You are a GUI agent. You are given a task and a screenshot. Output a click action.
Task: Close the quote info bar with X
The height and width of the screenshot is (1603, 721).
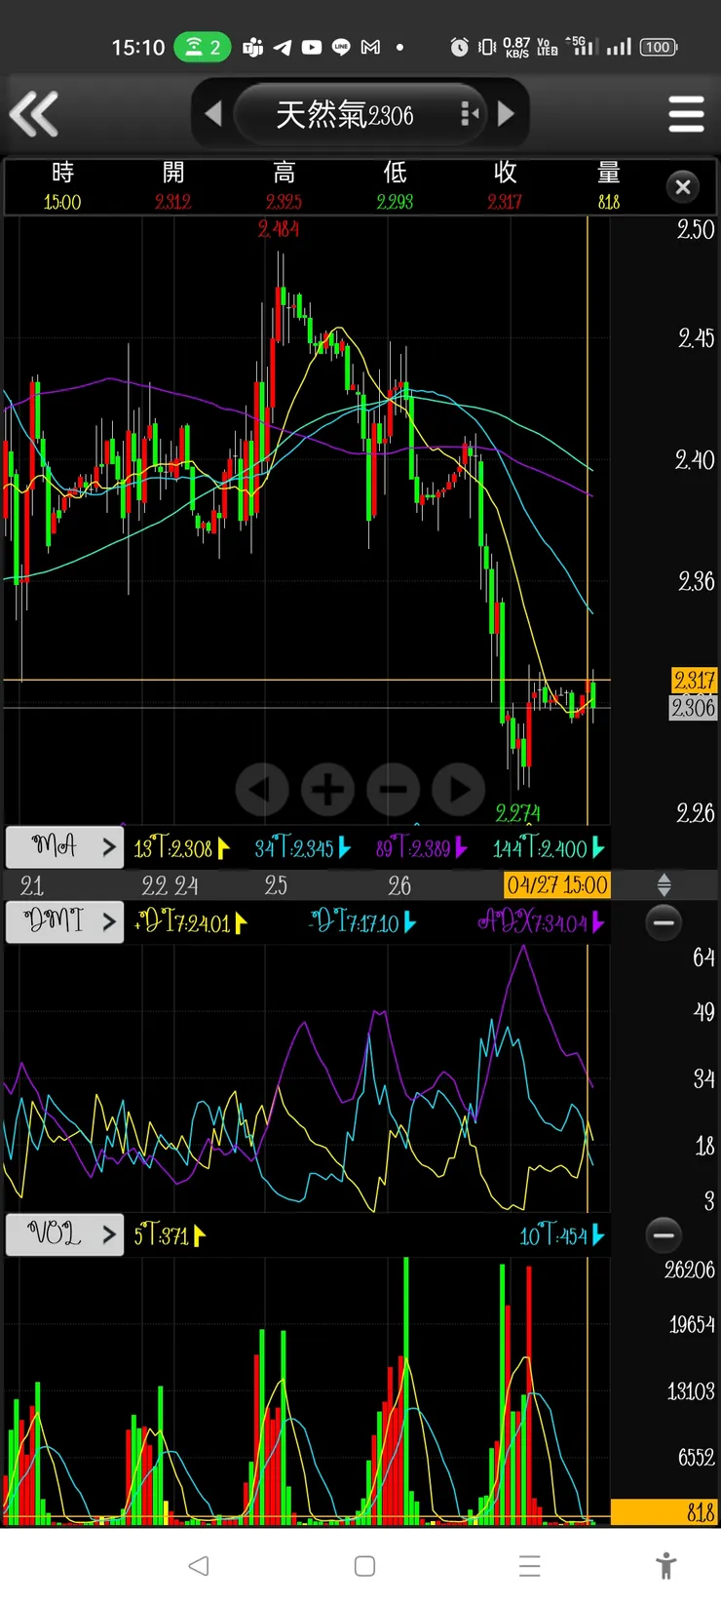pyautogui.click(x=683, y=186)
